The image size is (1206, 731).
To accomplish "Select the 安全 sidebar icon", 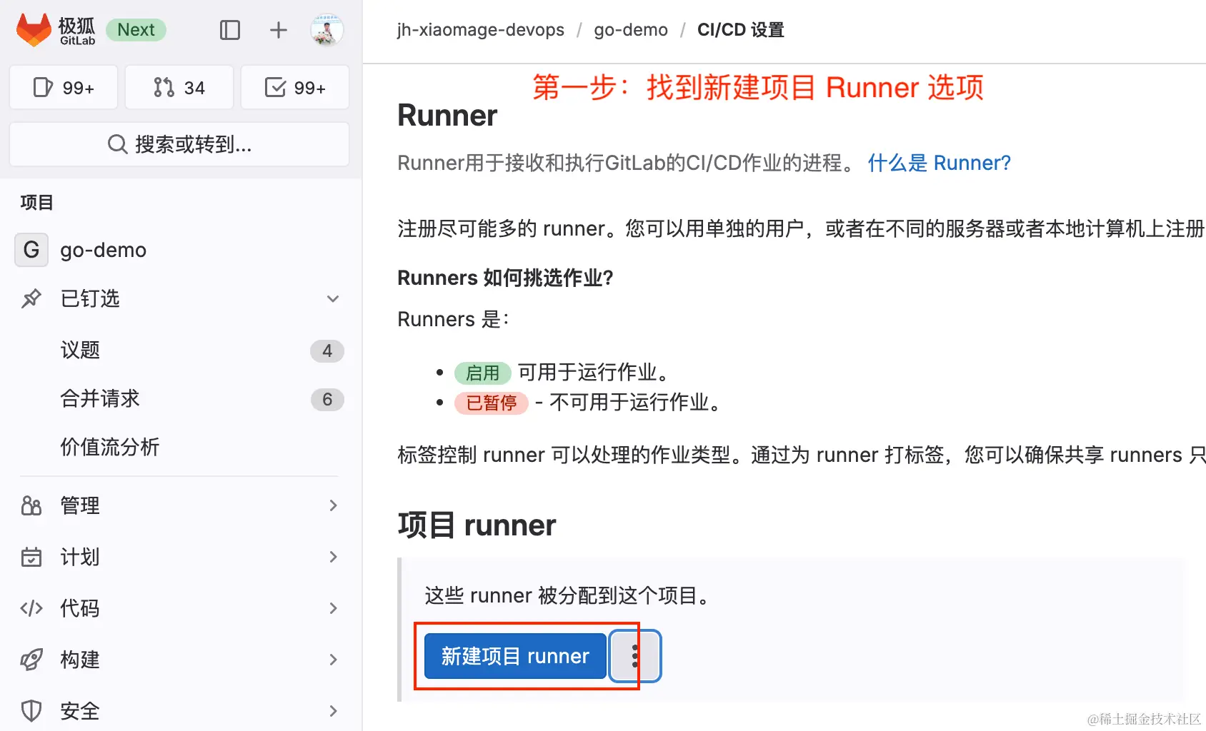I will click(x=31, y=710).
